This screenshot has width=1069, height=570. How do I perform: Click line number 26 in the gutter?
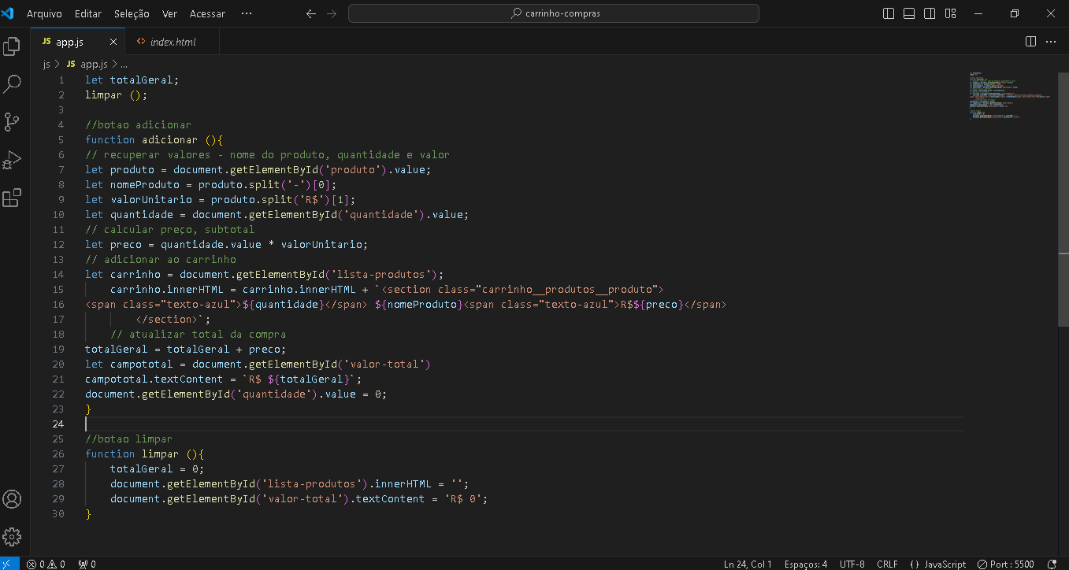click(x=58, y=453)
